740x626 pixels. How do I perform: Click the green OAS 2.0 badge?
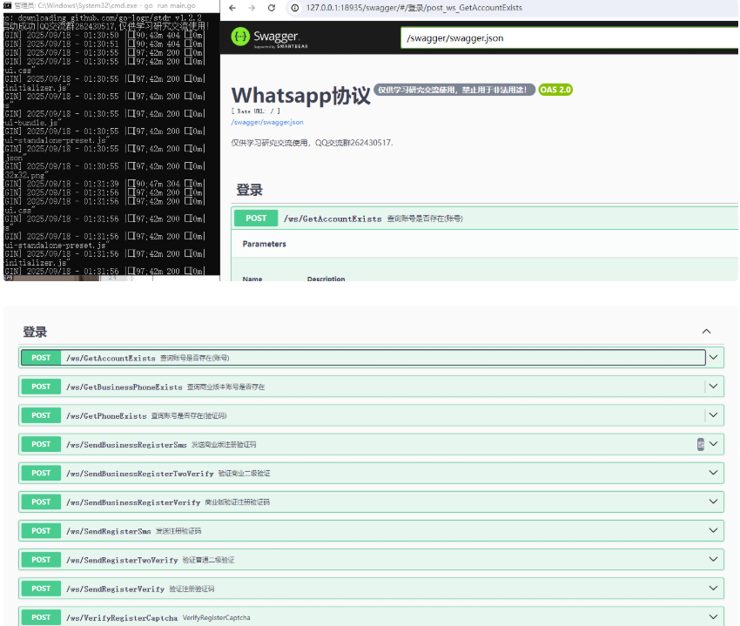click(555, 90)
